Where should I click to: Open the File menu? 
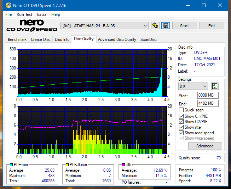coord(8,14)
